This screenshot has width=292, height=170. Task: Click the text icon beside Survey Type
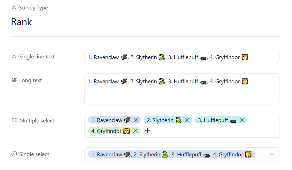coord(14,7)
